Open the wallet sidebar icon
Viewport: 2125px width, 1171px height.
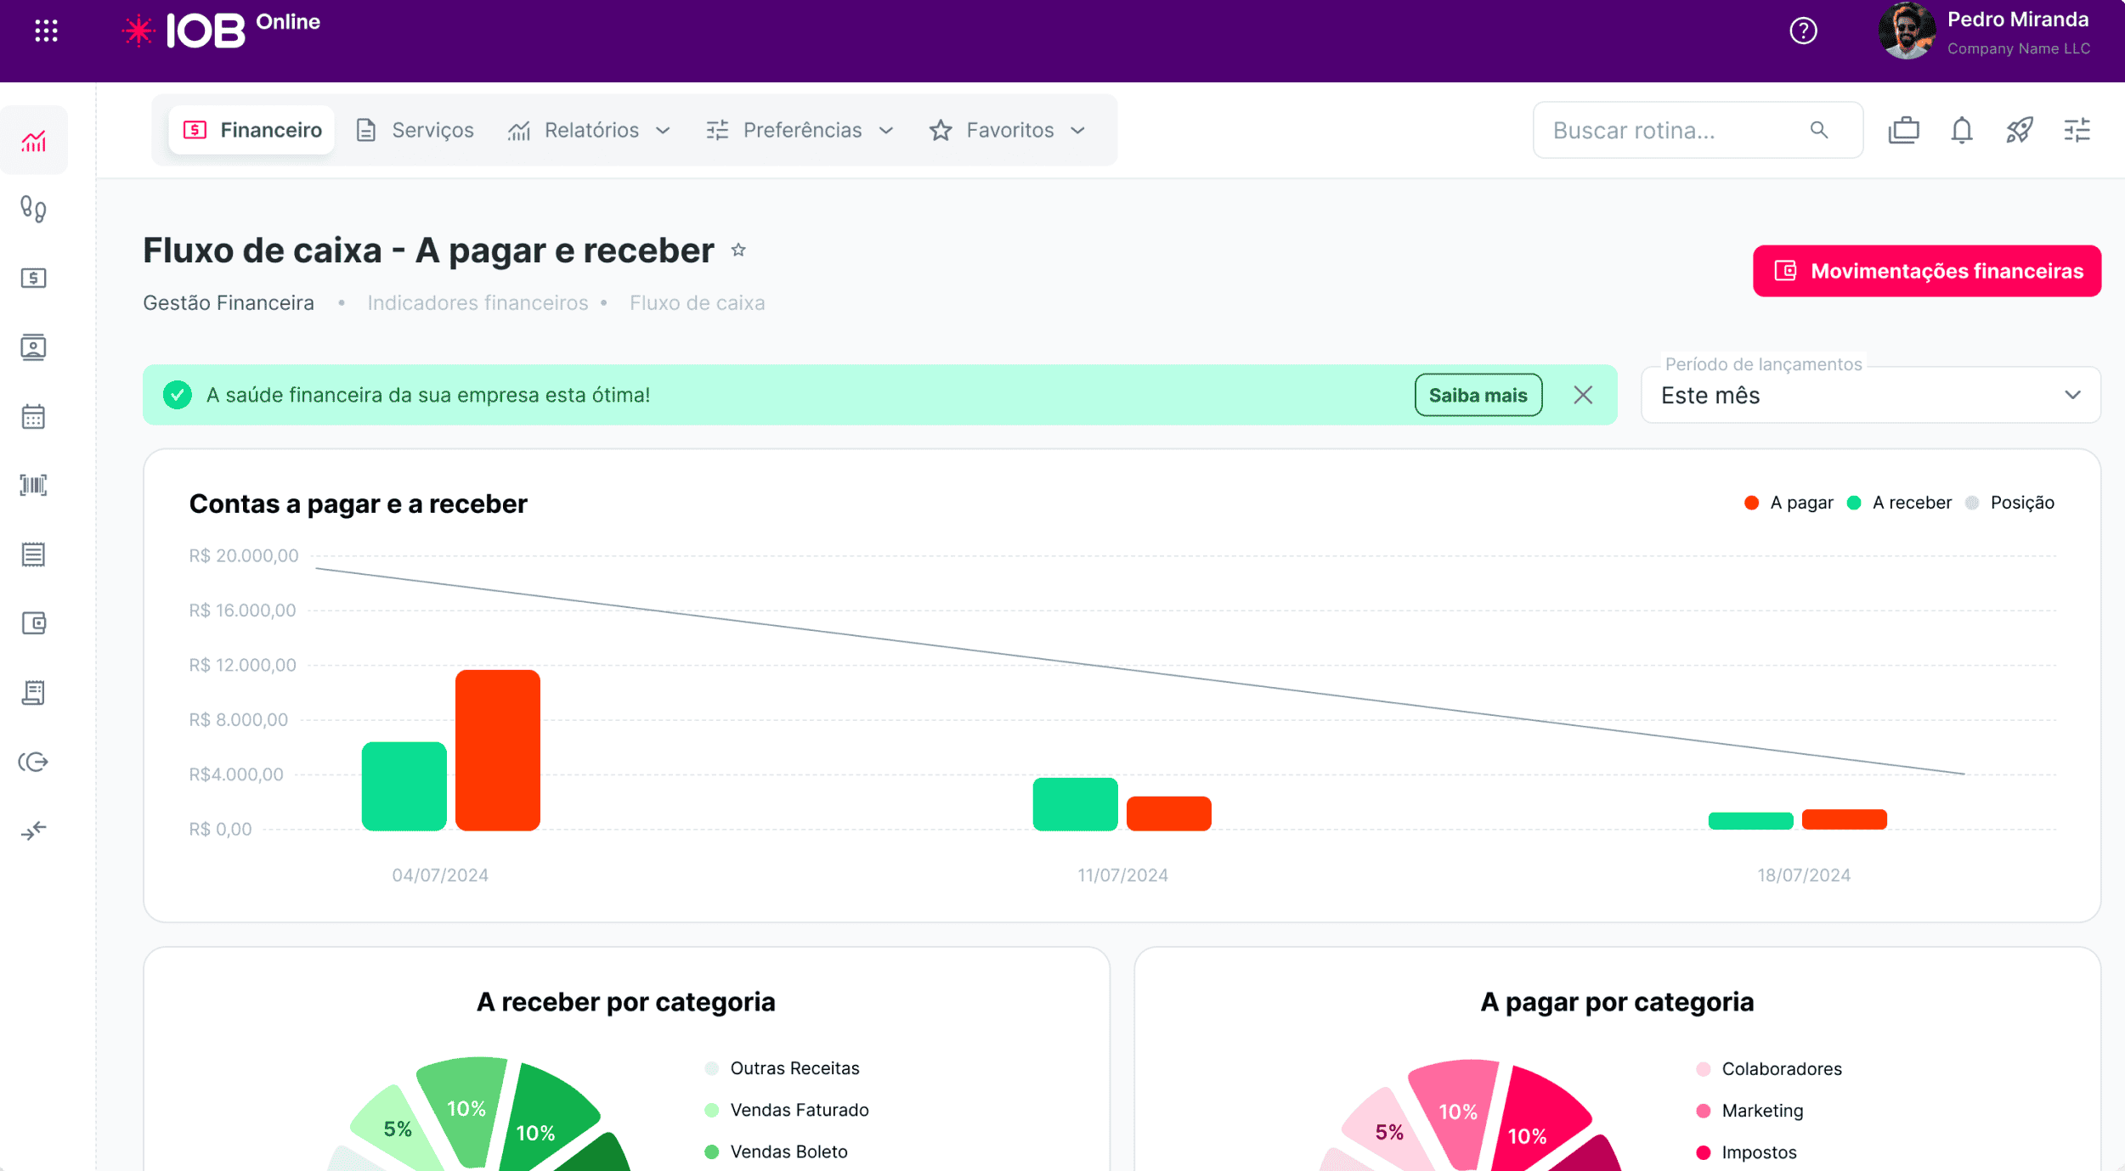[34, 623]
